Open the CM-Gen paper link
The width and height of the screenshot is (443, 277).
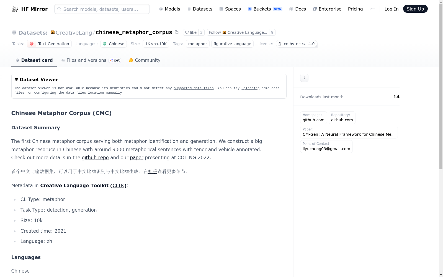pyautogui.click(x=349, y=132)
